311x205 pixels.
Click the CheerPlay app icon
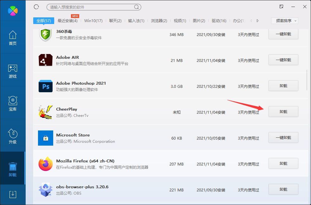[45, 112]
